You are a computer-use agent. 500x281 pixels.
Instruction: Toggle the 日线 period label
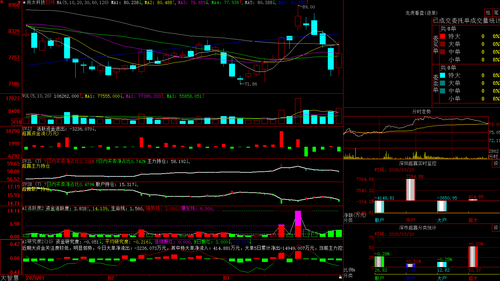click(50, 2)
